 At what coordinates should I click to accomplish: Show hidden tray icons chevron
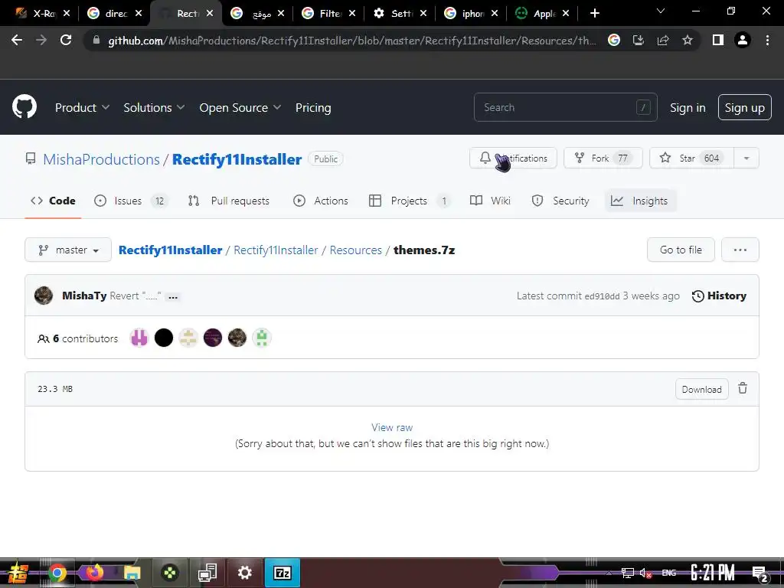609,573
